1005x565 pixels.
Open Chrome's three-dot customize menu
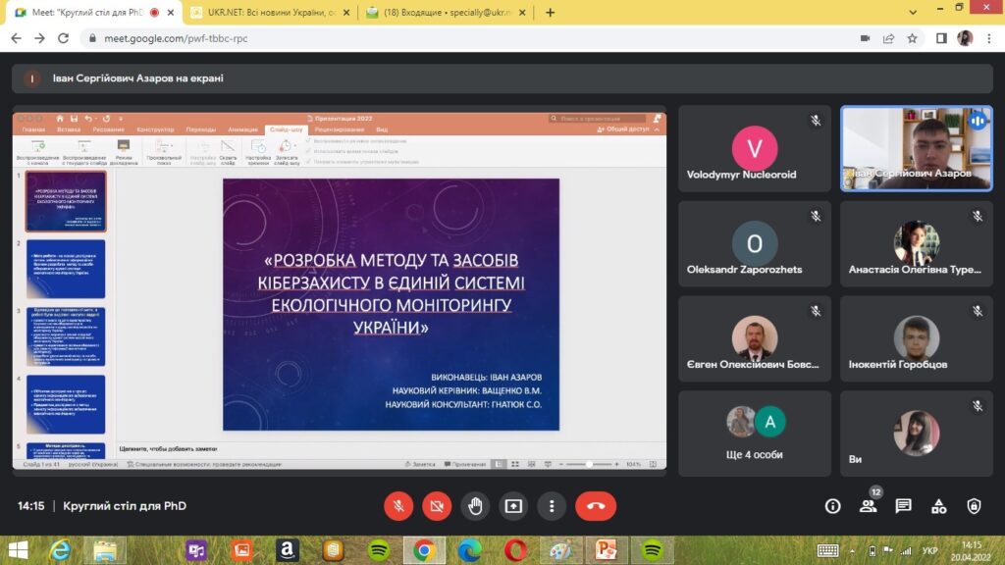point(990,38)
